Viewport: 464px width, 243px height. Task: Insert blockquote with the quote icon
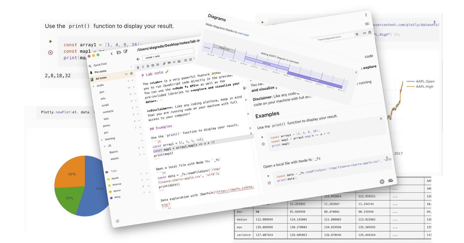pos(169,62)
